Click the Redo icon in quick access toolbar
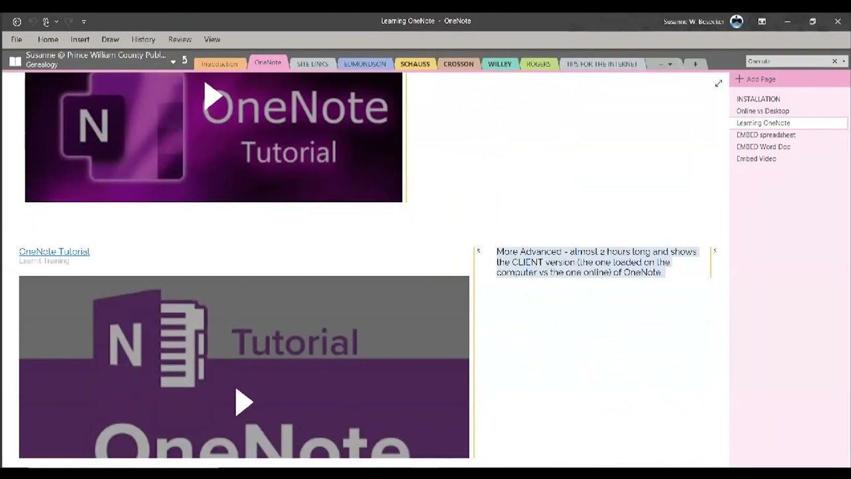The height and width of the screenshot is (479, 851). point(68,22)
